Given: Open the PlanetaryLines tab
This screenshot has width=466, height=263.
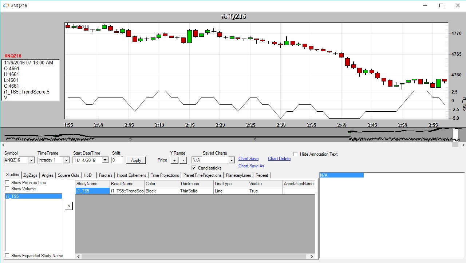Looking at the screenshot, I should tap(238, 175).
